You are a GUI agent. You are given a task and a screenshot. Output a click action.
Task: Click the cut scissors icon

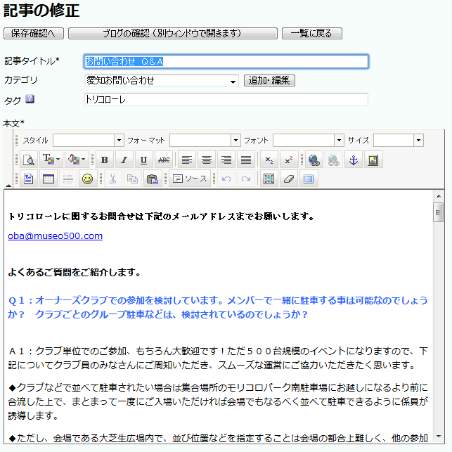pos(112,179)
